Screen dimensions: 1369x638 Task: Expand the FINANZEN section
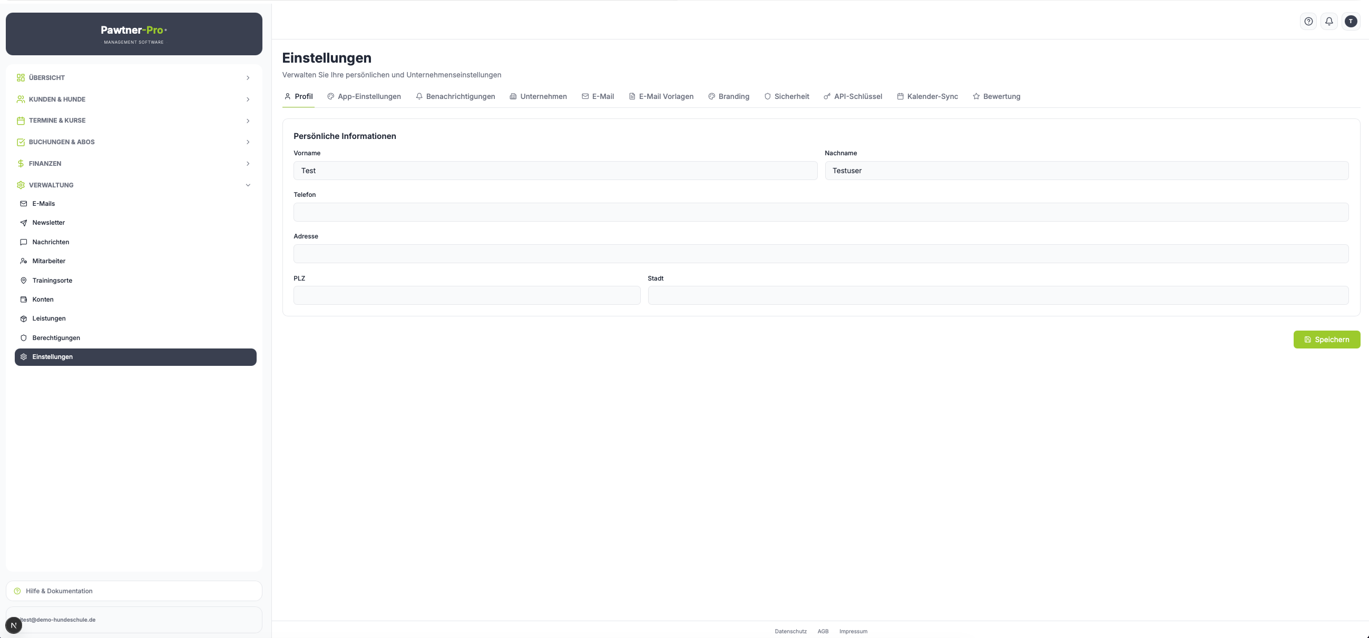tap(134, 164)
